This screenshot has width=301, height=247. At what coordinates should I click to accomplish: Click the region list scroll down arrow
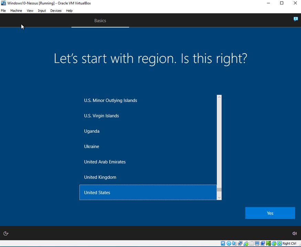(219, 198)
